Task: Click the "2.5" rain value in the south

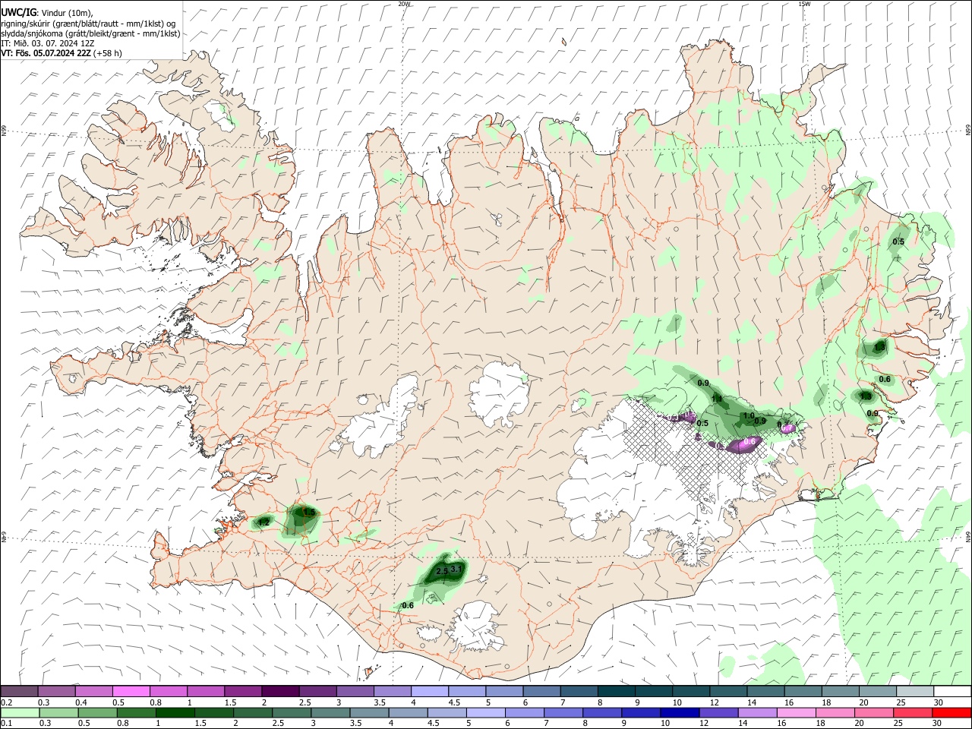Action: pyautogui.click(x=442, y=570)
